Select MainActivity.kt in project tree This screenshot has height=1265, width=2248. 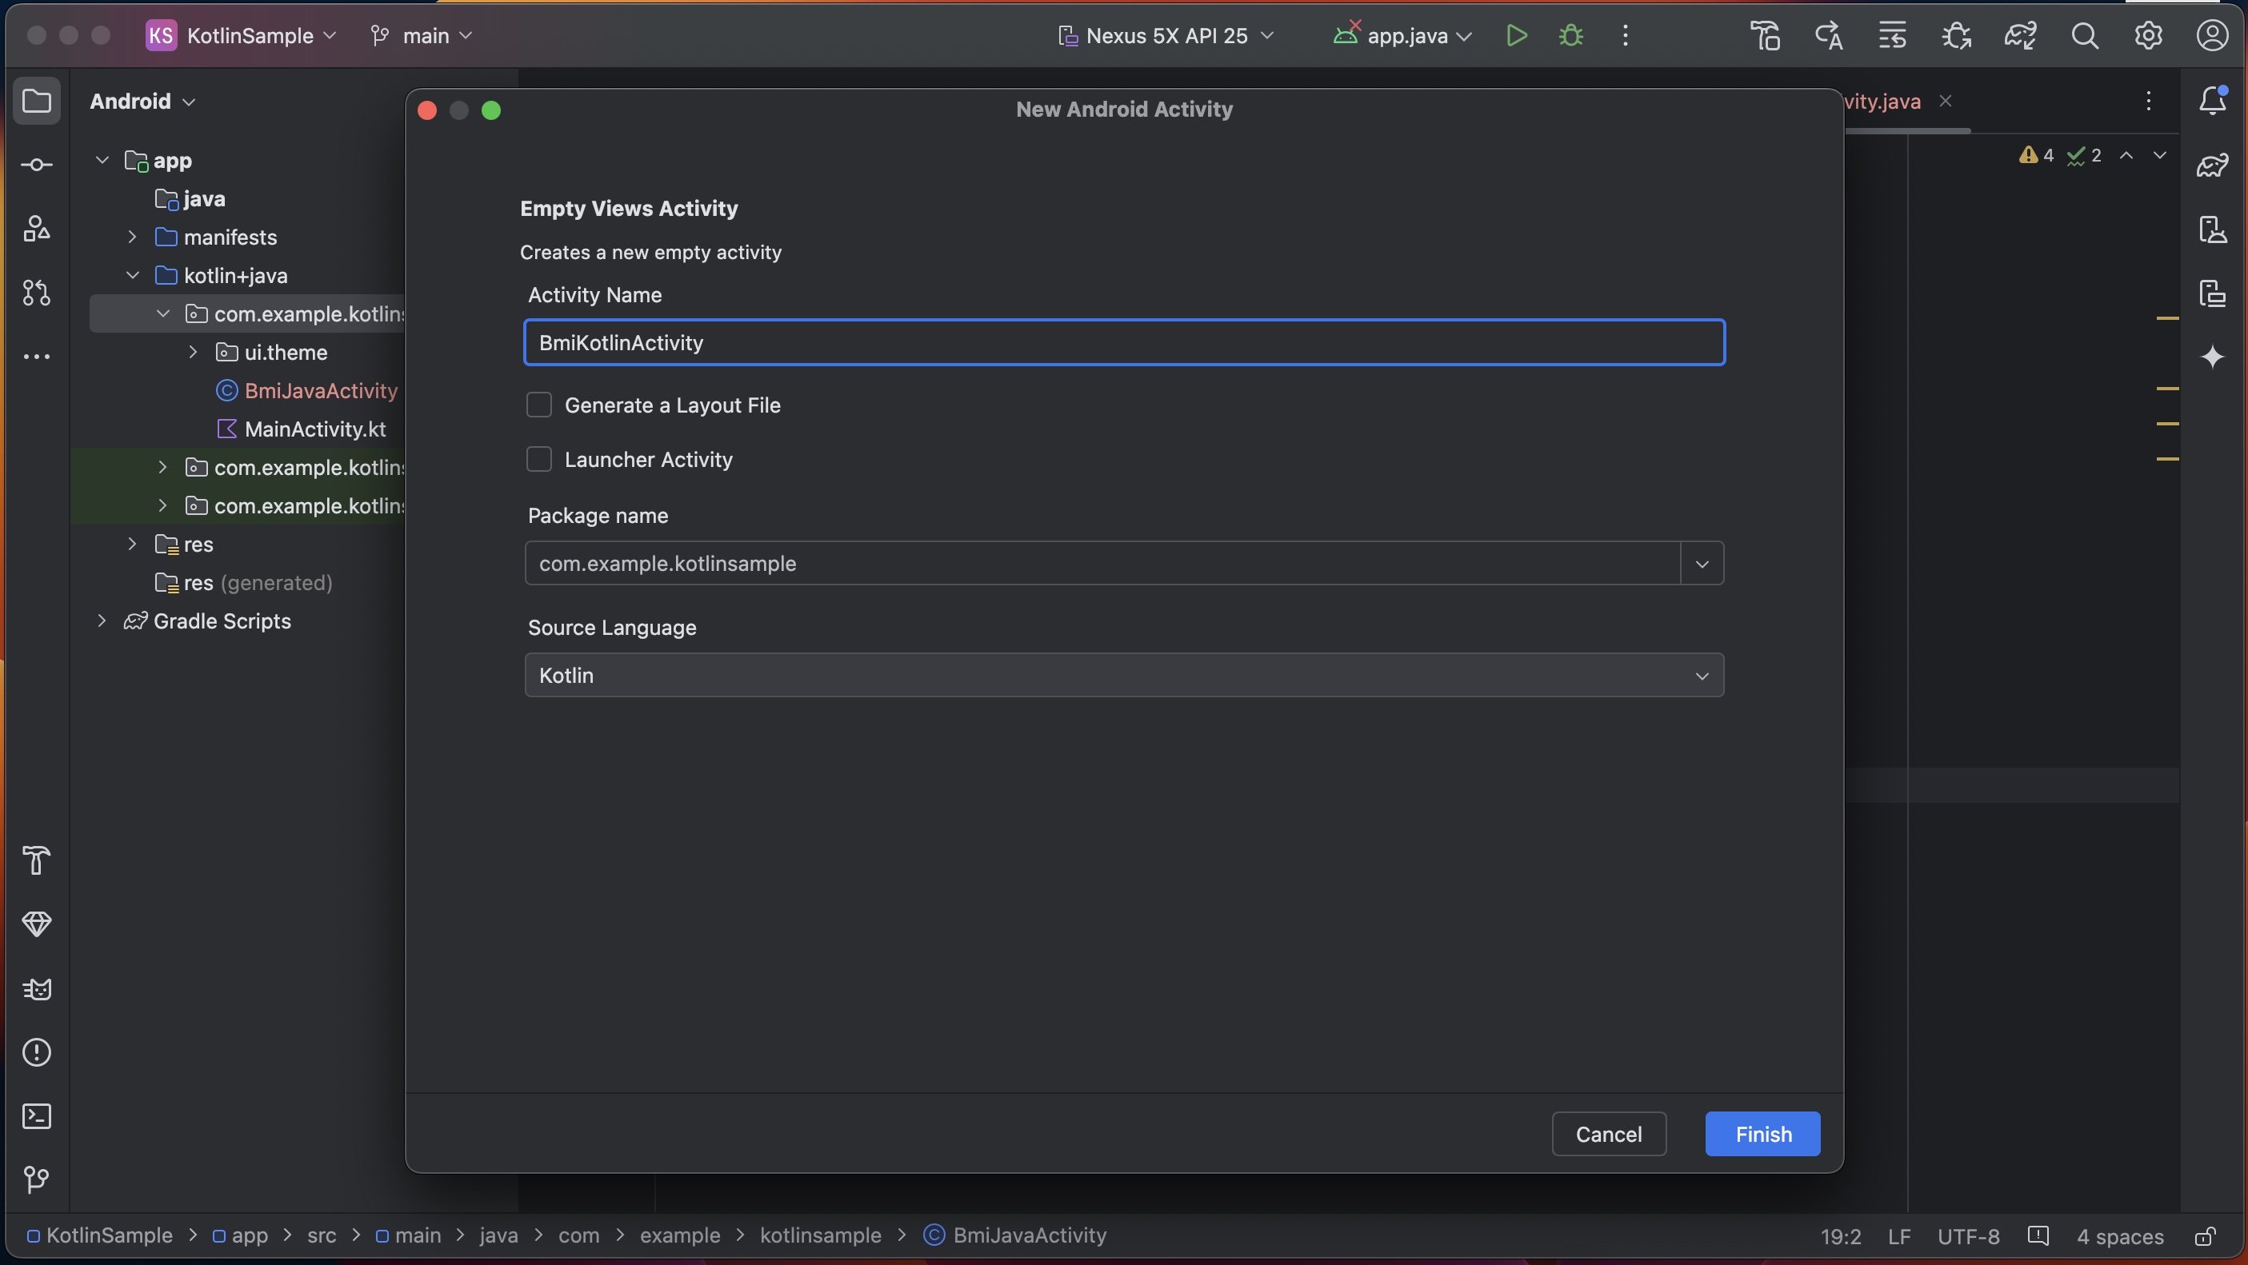point(314,429)
